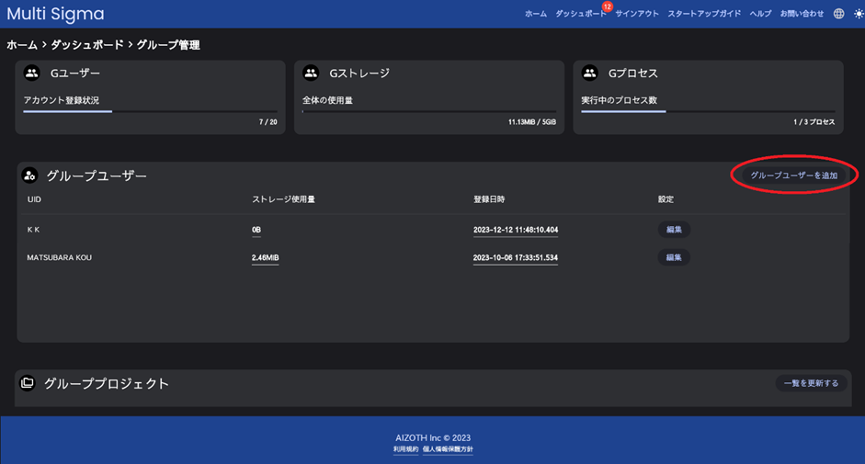The width and height of the screenshot is (865, 464).
Task: Open the language globe icon
Action: pyautogui.click(x=838, y=14)
